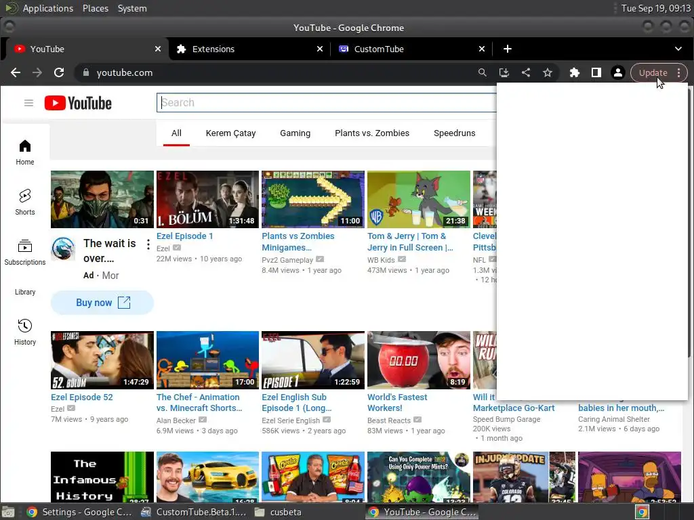The height and width of the screenshot is (520, 694).
Task: Click the address bar lock icon
Action: (x=86, y=72)
